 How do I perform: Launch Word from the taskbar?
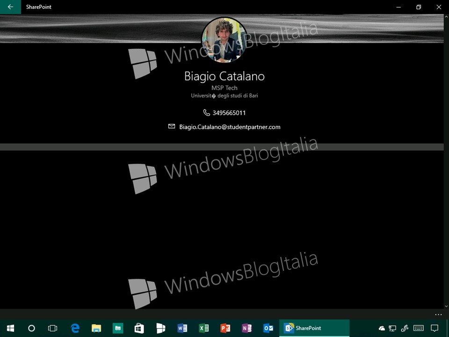click(x=182, y=328)
